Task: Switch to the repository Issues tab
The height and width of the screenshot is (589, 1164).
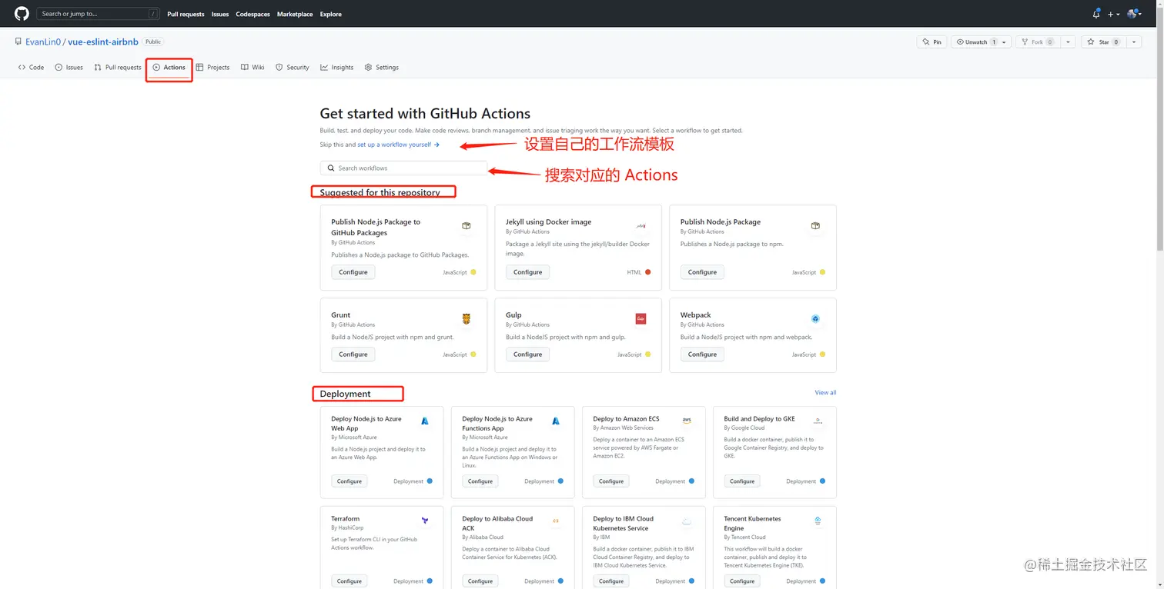Action: click(69, 68)
